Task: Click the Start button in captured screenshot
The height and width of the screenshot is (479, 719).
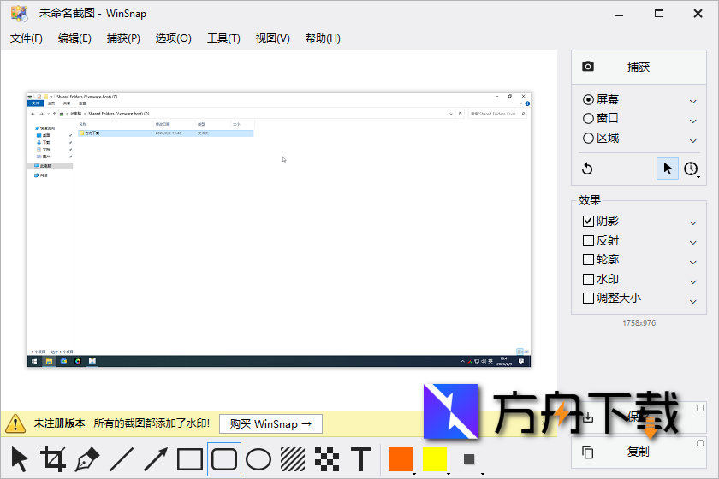Action: tap(34, 361)
